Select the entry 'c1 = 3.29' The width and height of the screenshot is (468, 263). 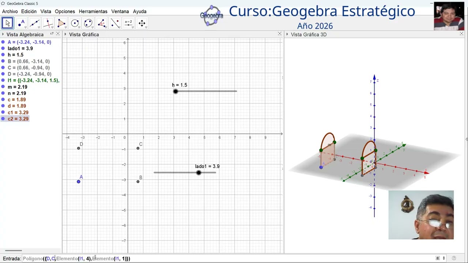[18, 113]
